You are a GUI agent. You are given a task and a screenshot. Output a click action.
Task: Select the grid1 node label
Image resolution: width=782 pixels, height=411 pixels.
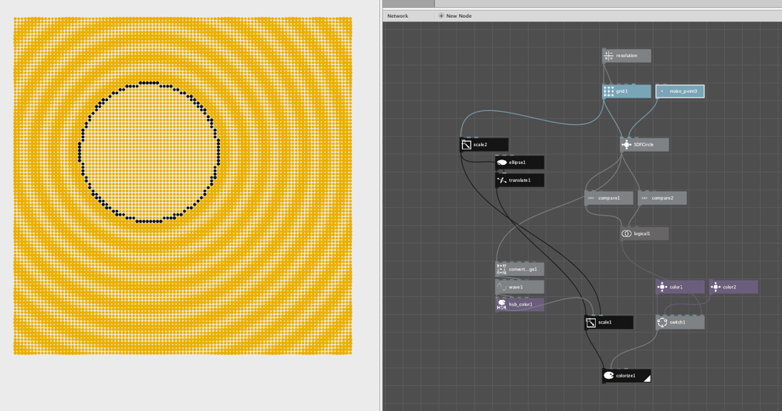pos(622,91)
